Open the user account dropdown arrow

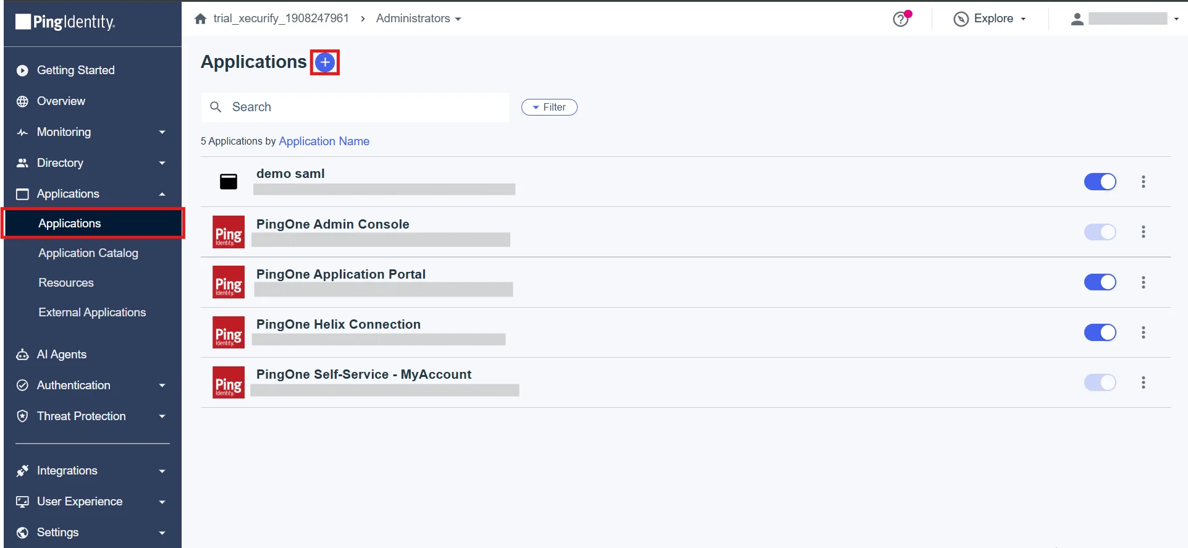pyautogui.click(x=1176, y=19)
